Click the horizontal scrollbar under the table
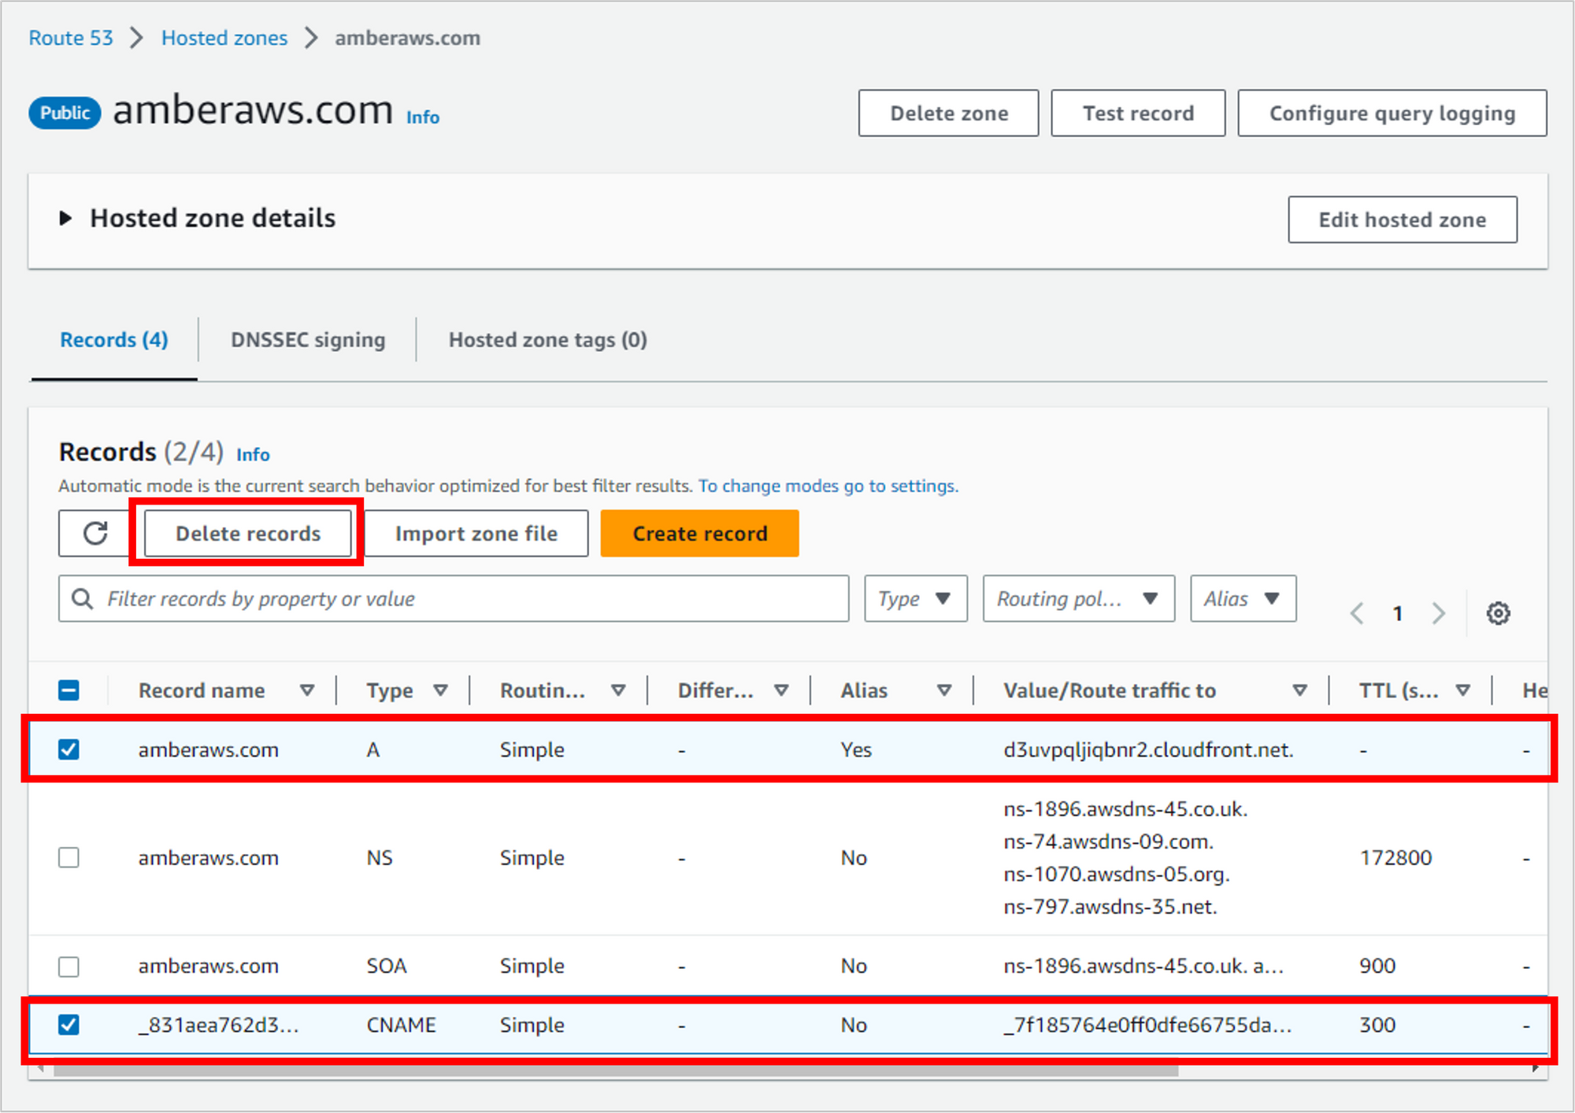The width and height of the screenshot is (1575, 1113). pos(616,1070)
